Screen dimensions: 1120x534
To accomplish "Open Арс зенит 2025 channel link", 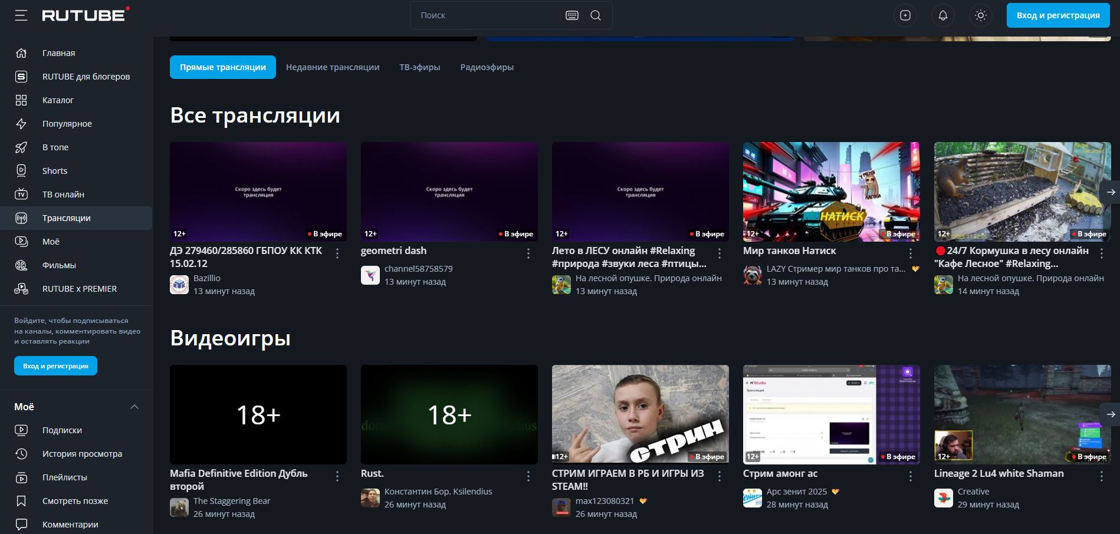I will [797, 492].
